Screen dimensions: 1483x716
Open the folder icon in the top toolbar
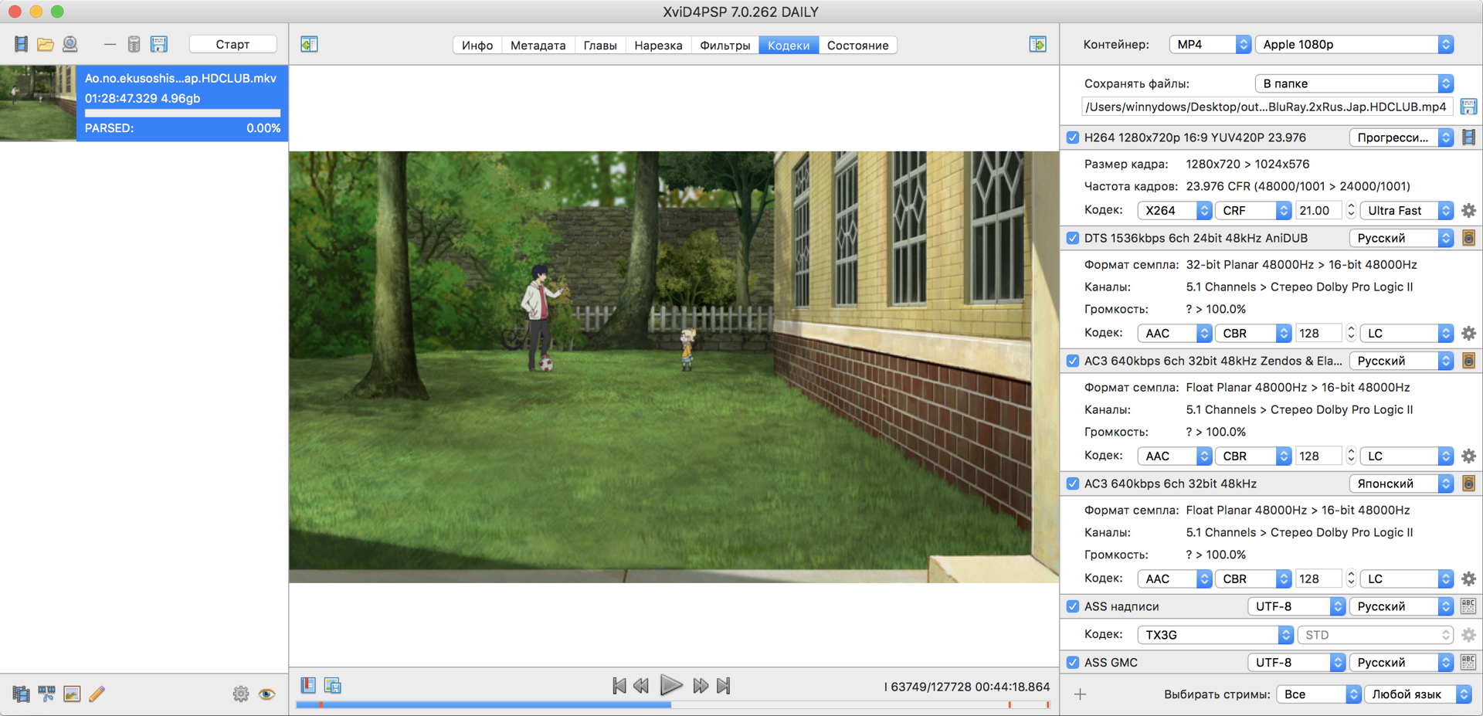point(46,44)
